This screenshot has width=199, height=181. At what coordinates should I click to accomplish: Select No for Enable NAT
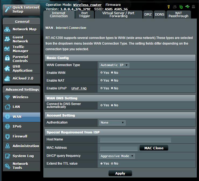[x=112, y=80]
